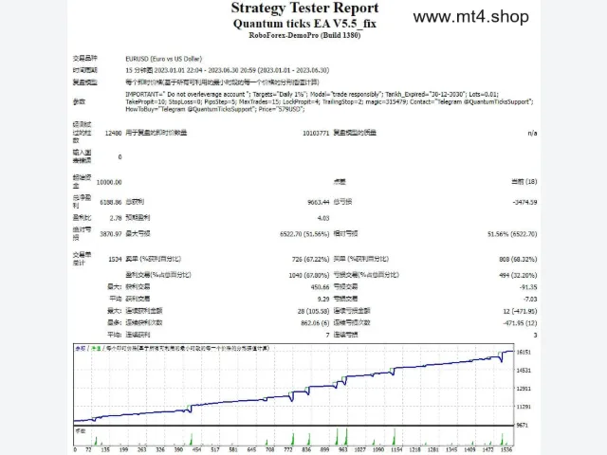Click the absolute drawdown value "3870.97"
Image resolution: width=607 pixels, height=455 pixels.
(111, 234)
